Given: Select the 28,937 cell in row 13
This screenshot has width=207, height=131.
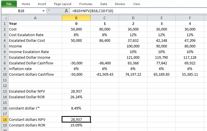Looking at the screenshot, I should coord(76,91).
